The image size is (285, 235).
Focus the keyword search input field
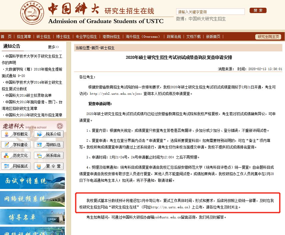210,12
